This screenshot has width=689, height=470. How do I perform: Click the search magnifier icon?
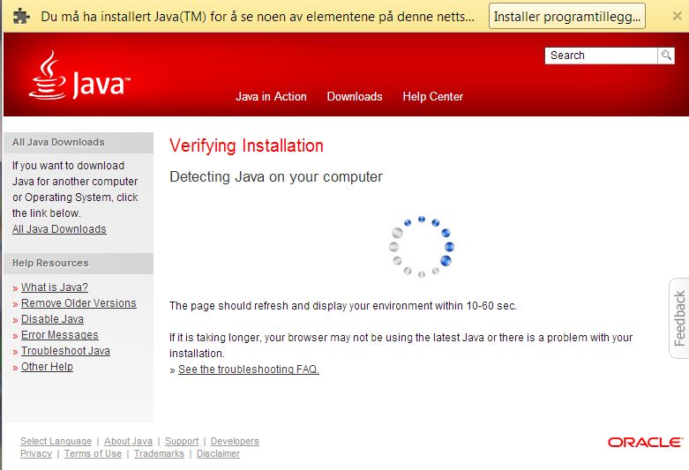[x=666, y=56]
